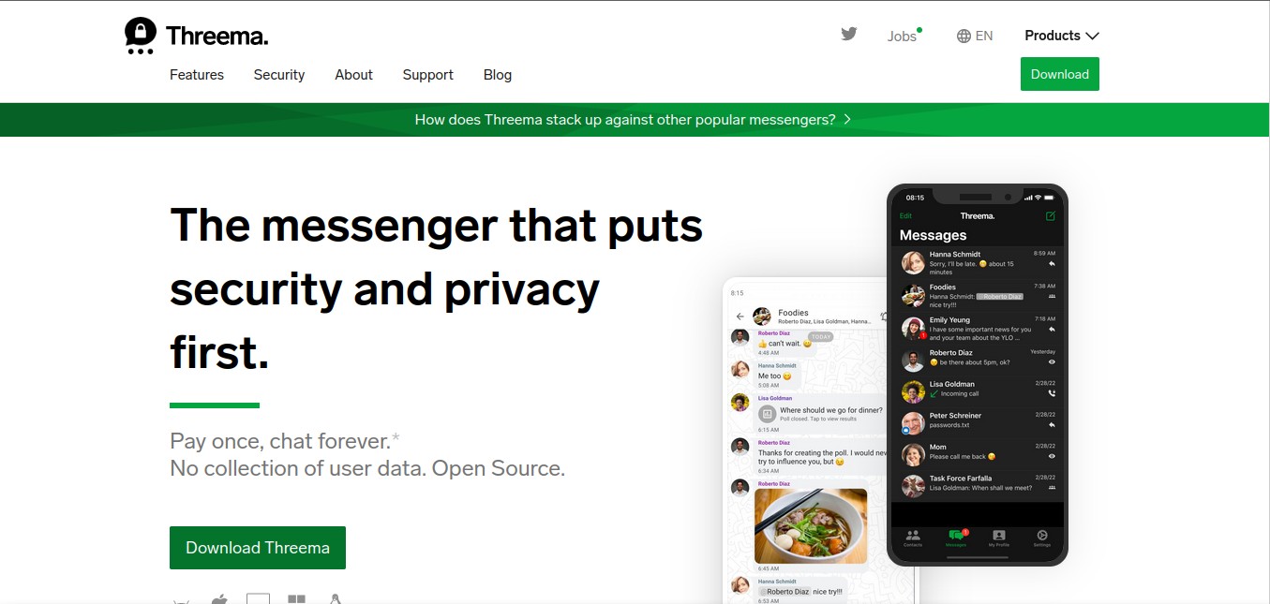Click the Android platform icon
The height and width of the screenshot is (604, 1270).
(182, 599)
